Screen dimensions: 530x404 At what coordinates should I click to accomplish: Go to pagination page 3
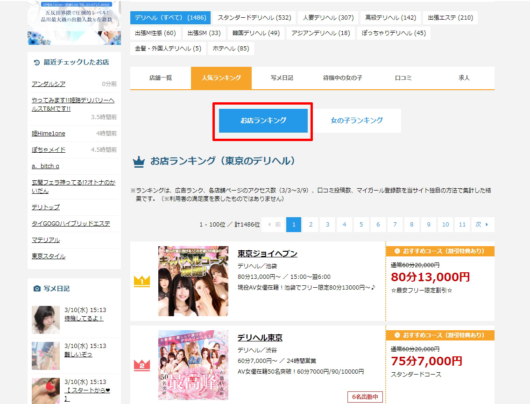[327, 225]
